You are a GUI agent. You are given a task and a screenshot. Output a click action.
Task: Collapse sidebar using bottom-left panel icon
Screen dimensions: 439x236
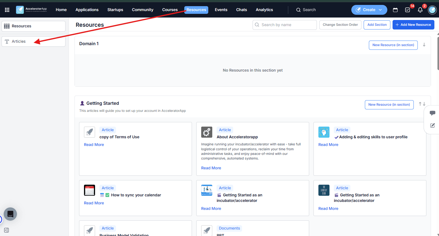(x=6, y=230)
